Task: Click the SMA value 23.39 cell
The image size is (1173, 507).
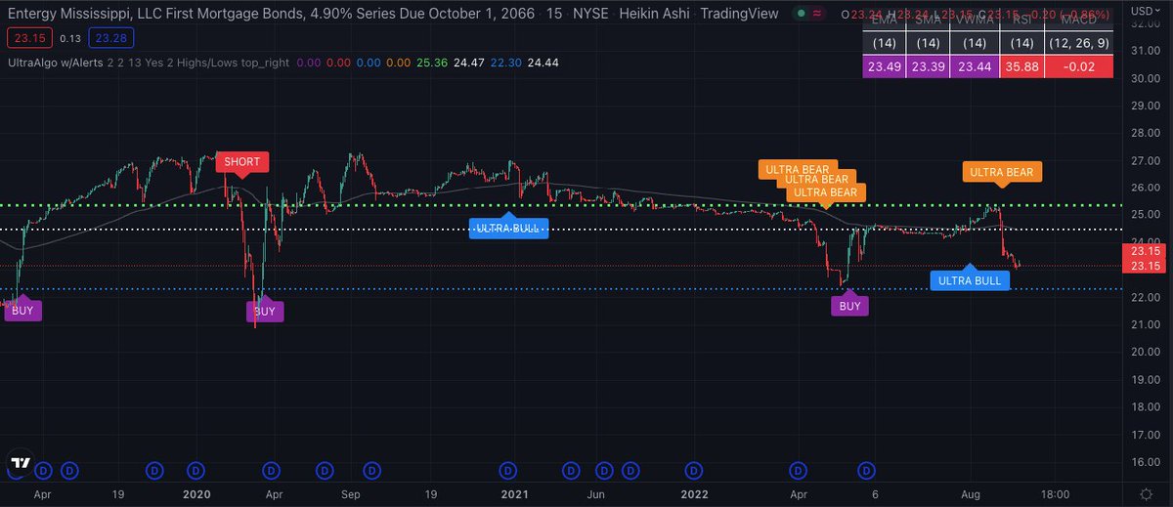Action: point(929,66)
